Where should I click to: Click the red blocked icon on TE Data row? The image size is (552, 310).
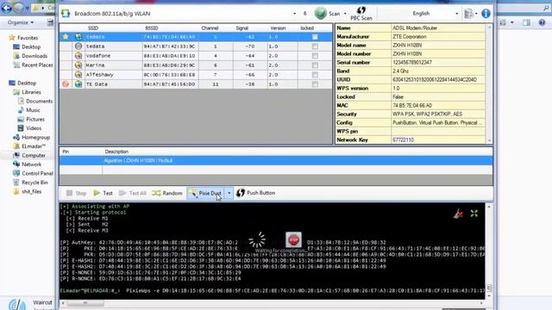66,84
